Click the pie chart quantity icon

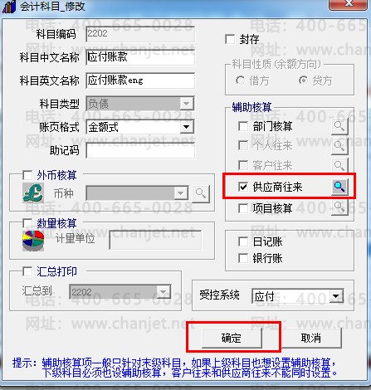pyautogui.click(x=33, y=241)
